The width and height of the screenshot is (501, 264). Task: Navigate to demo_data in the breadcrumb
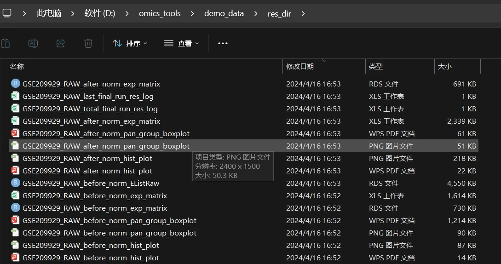tap(224, 13)
